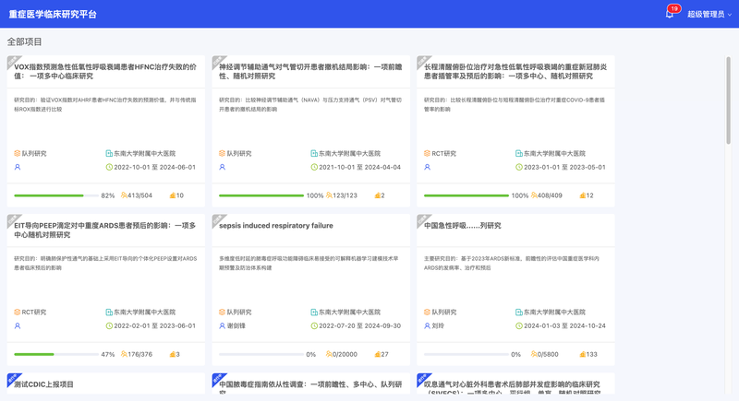Click the 主要研究目的 description in 中国急性呼吸 card

tap(512, 263)
